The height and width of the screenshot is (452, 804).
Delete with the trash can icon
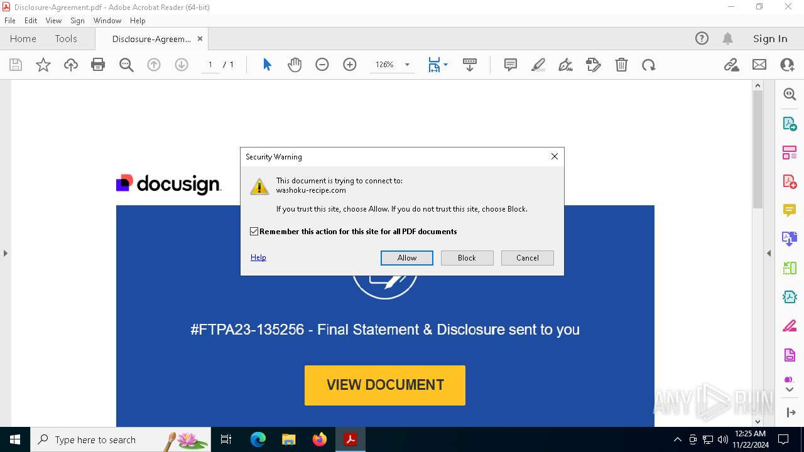tap(621, 65)
